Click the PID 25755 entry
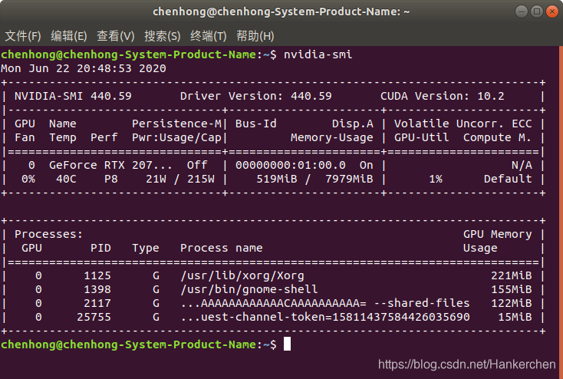 coord(94,317)
